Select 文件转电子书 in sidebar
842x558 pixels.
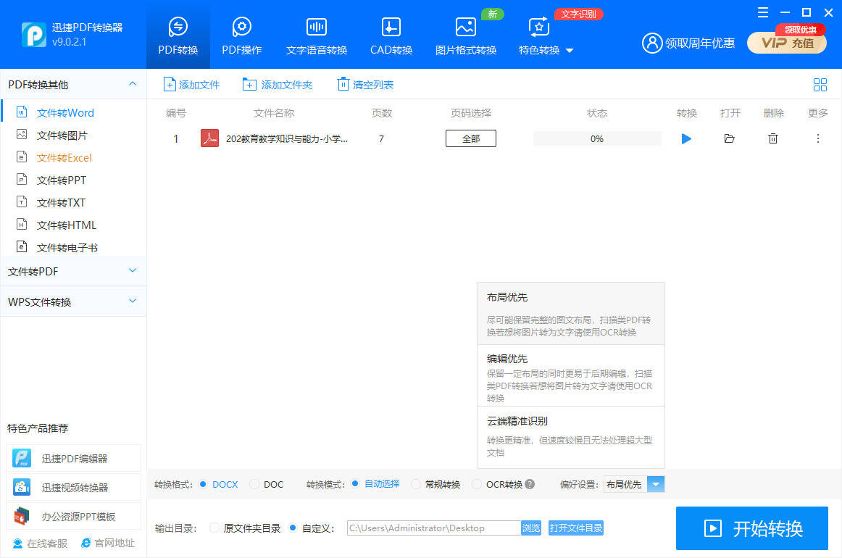point(67,248)
